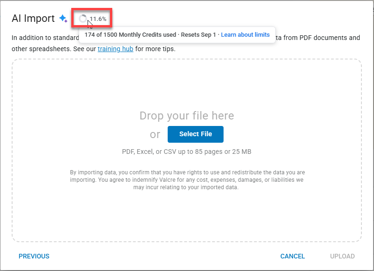The height and width of the screenshot is (271, 374).
Task: Click the data rights disclaimer paragraph
Action: (x=186, y=180)
